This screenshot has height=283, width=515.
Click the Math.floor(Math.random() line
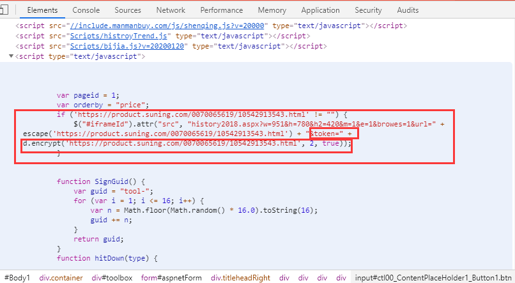tap(204, 210)
